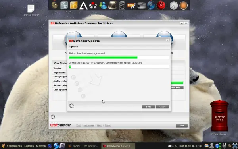The width and height of the screenshot is (238, 149).
Task: Open the About link
Action: tap(107, 126)
